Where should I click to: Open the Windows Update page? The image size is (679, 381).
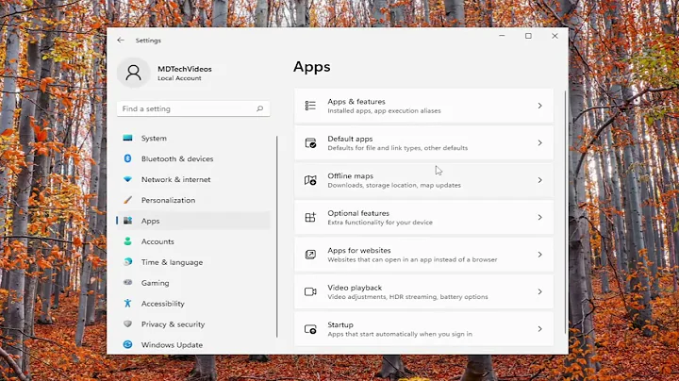coord(193,345)
